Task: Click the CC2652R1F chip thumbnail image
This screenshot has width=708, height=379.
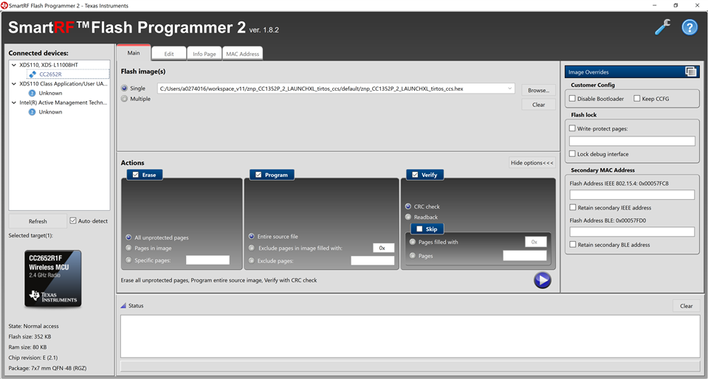Action: (53, 279)
